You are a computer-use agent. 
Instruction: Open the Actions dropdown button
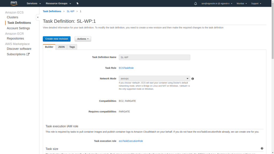83,39
